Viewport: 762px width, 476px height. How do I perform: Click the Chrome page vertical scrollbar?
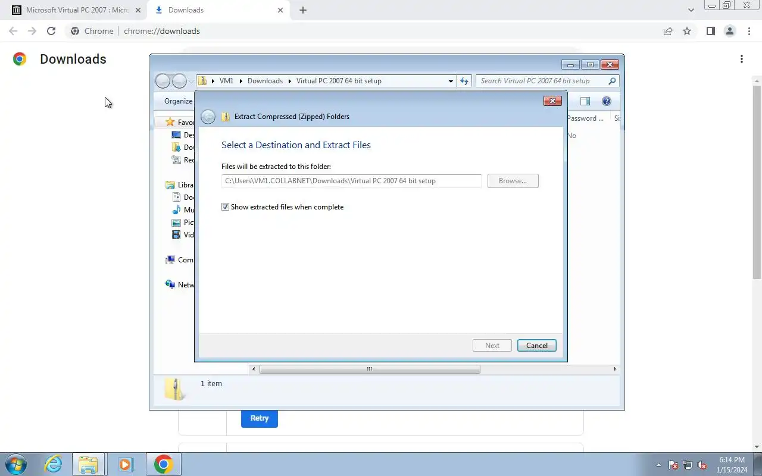click(757, 182)
